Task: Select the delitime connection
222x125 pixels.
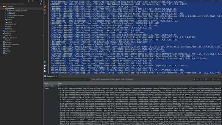Action: coord(8,33)
